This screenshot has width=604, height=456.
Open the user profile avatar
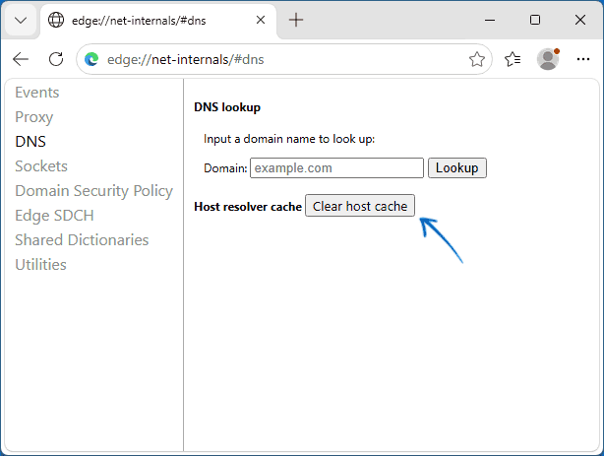pos(548,59)
